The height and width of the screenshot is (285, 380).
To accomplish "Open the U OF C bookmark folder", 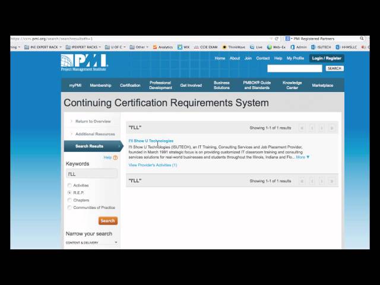I will [115, 47].
